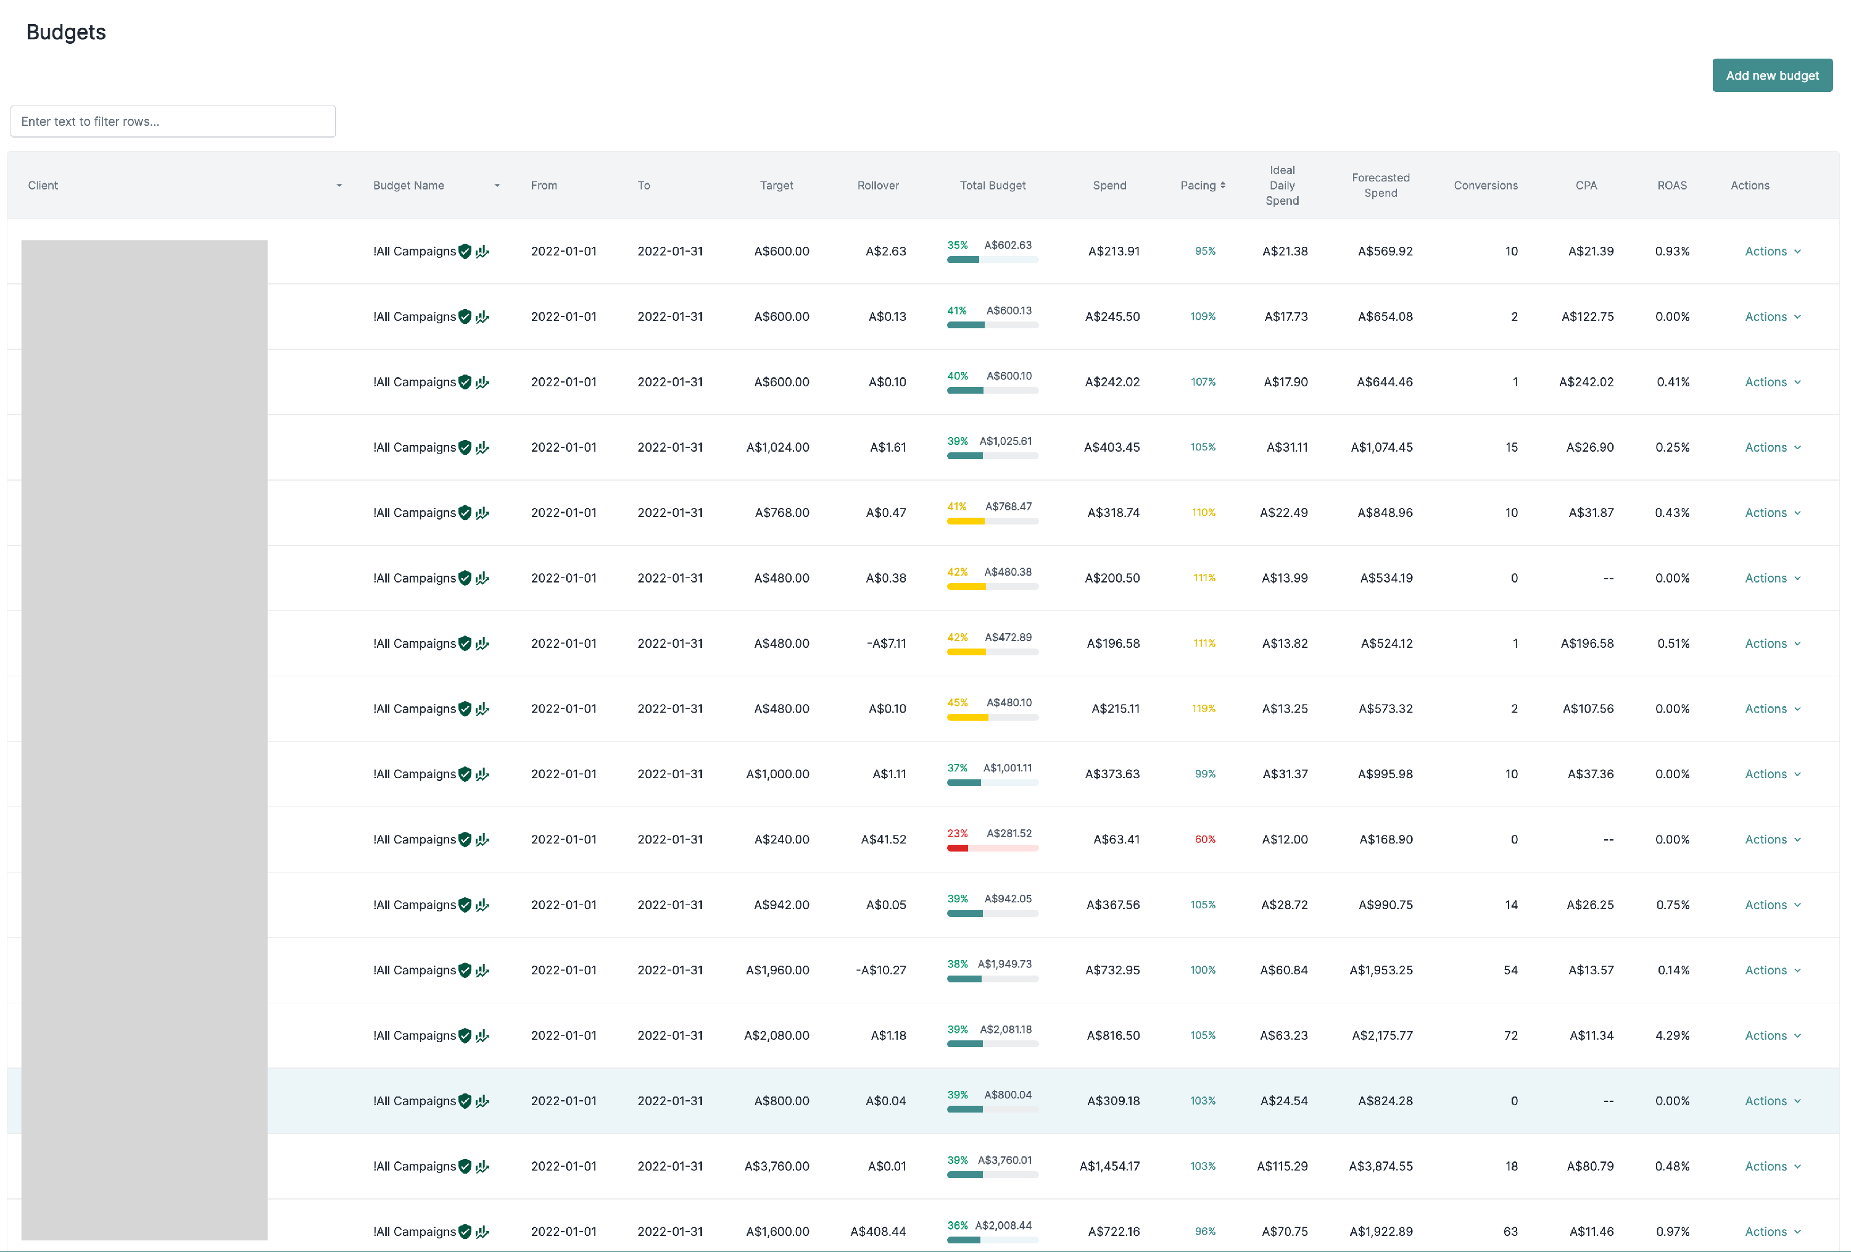Click chart trend icon in A$768.00 target row

[482, 513]
